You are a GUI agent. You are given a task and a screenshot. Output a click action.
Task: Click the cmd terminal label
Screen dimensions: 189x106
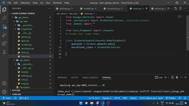click(x=159, y=77)
